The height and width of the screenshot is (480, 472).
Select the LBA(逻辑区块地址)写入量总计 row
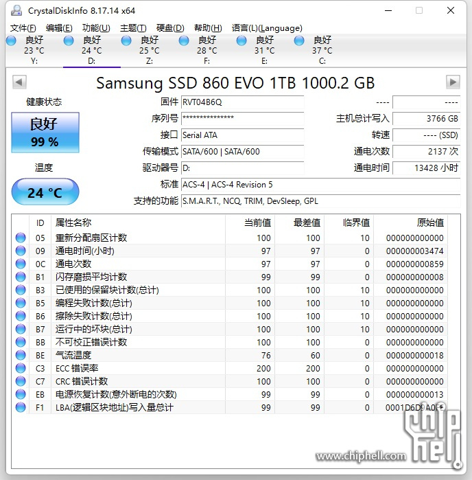click(229, 407)
